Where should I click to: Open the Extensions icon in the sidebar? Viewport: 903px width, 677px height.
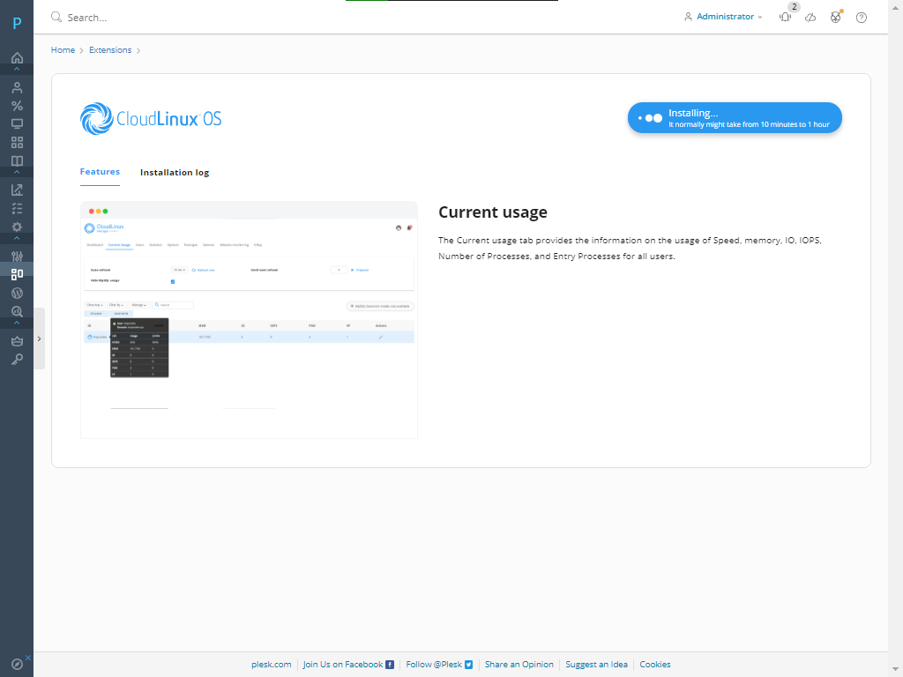(17, 274)
